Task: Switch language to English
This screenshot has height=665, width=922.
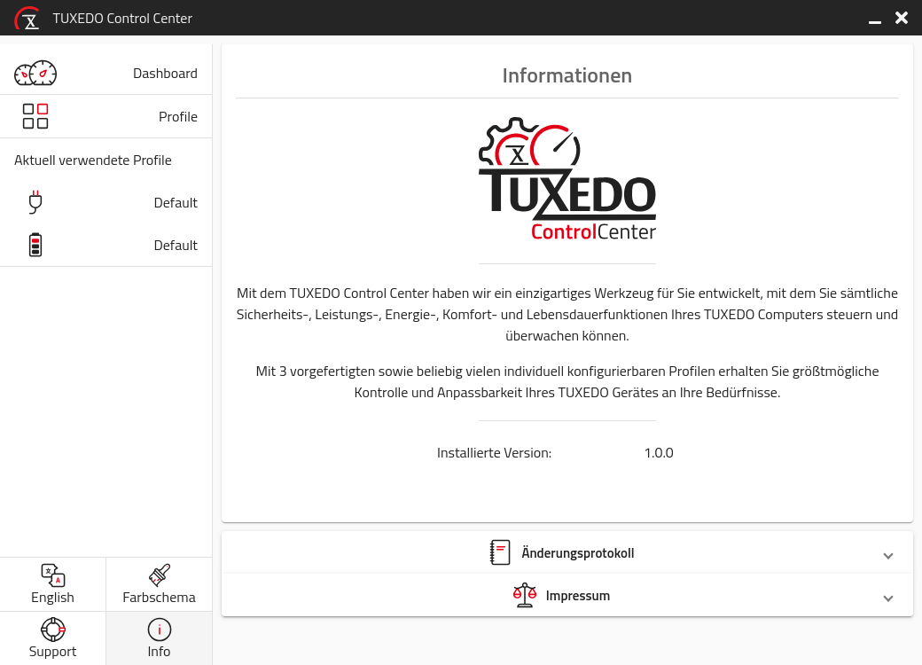Action: pos(53,584)
